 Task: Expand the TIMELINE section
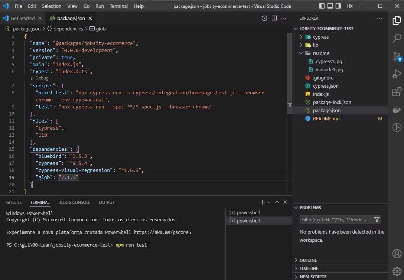pyautogui.click(x=340, y=268)
